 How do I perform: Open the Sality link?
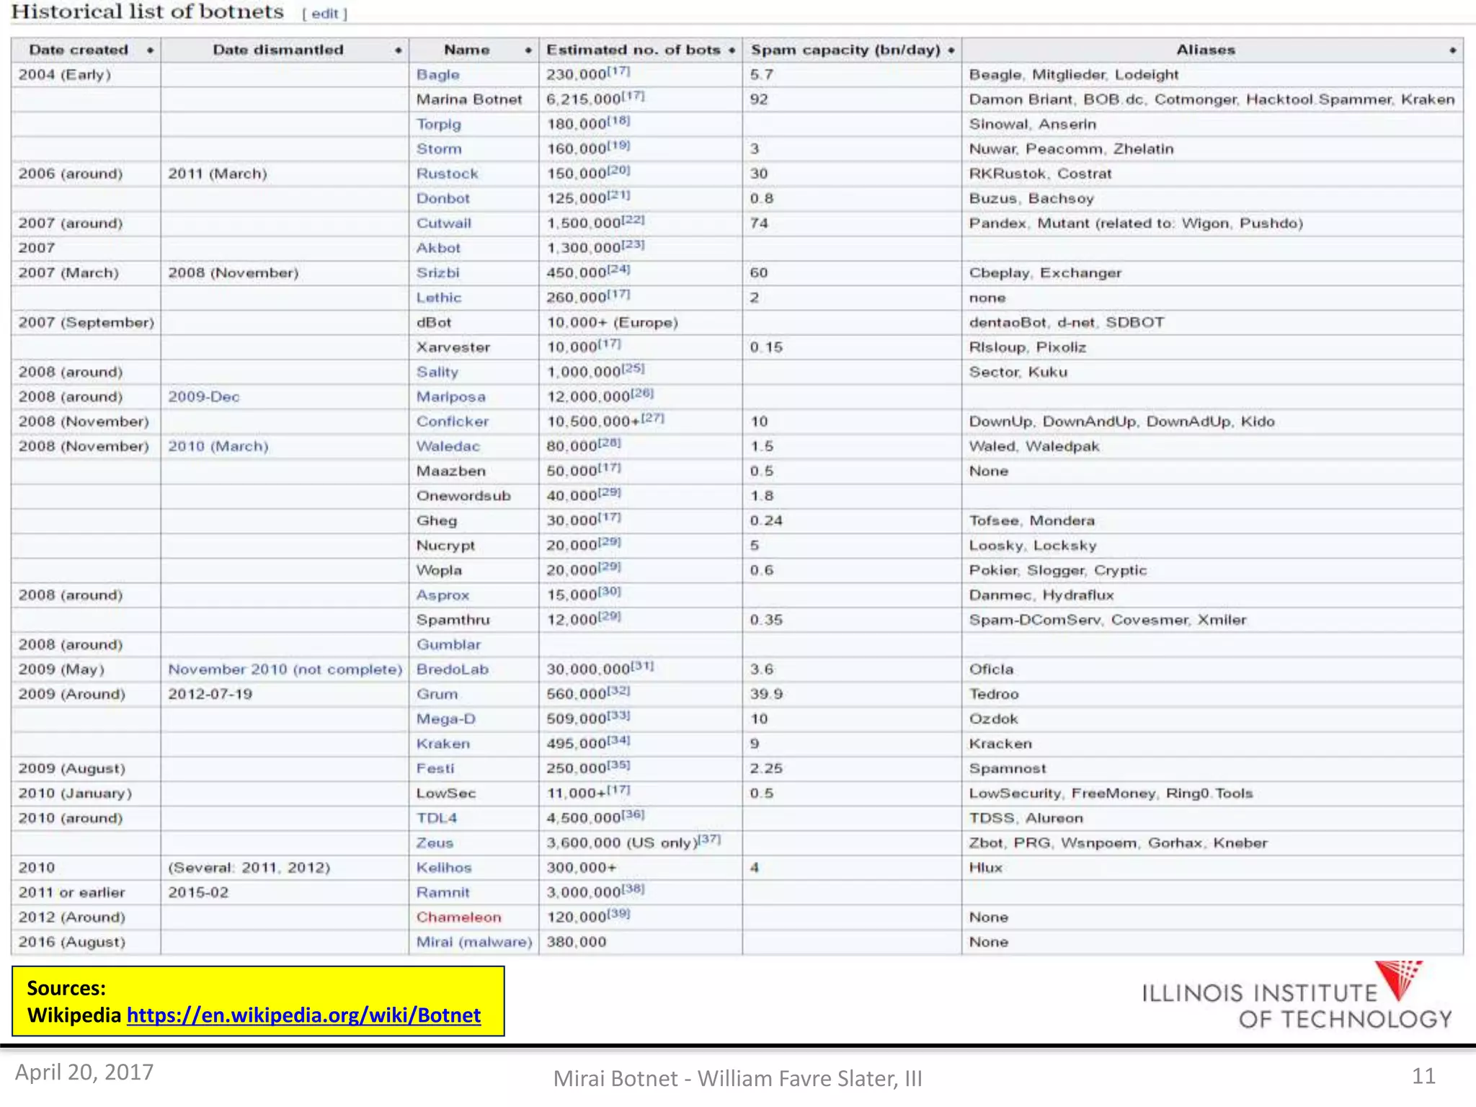tap(437, 372)
